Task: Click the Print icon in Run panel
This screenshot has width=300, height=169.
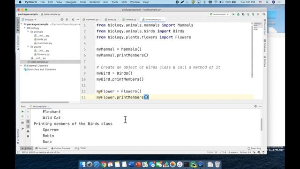Action: pyautogui.click(x=28, y=131)
